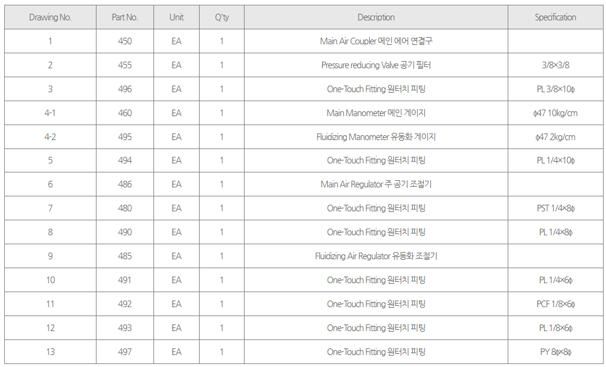This screenshot has width=606, height=367.
Task: Click the PY 8ϕ×8ϕ specification cell
Action: [x=556, y=352]
